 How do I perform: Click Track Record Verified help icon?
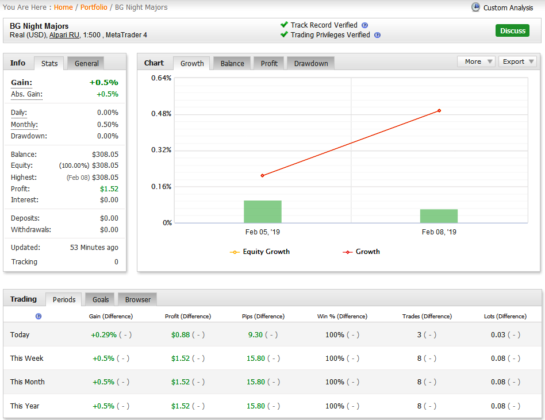[x=364, y=25]
